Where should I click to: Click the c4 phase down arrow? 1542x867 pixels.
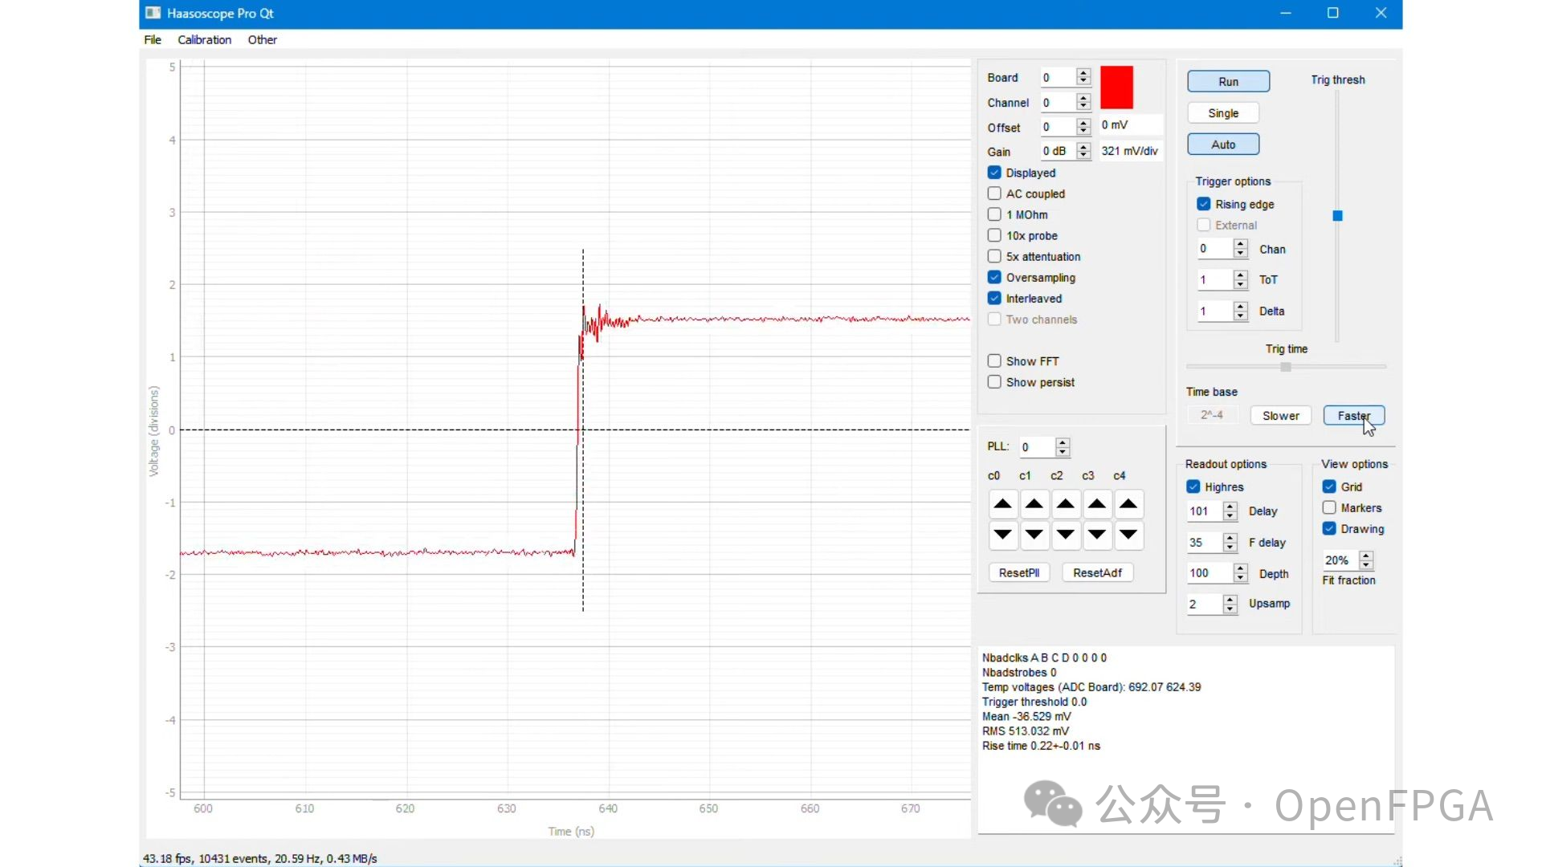pyautogui.click(x=1128, y=535)
